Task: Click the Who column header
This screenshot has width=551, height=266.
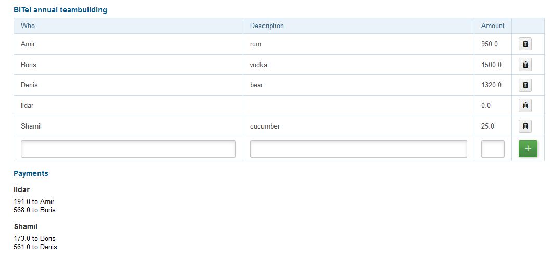Action: coord(28,26)
